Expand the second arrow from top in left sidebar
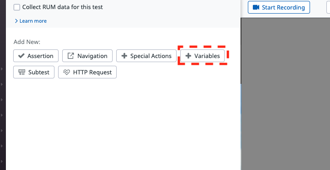This screenshot has width=330, height=170. pos(2,84)
